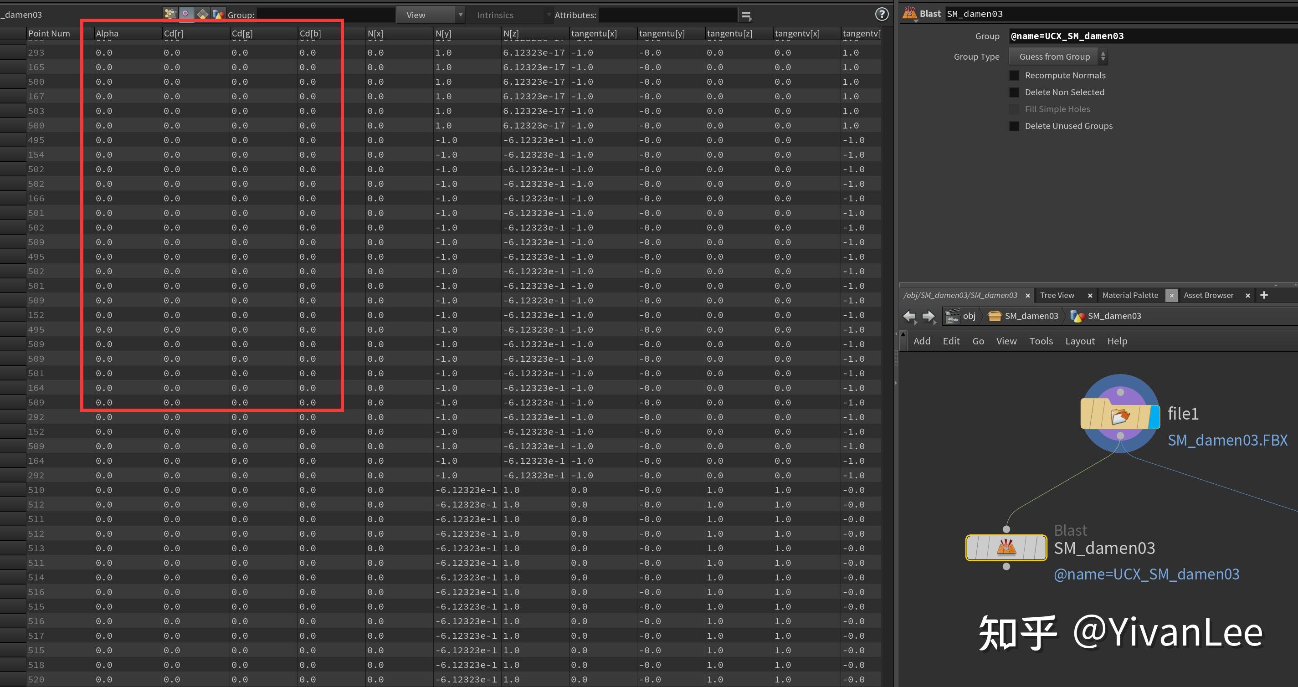Expand the View dropdown above the spreadsheet

(x=460, y=15)
